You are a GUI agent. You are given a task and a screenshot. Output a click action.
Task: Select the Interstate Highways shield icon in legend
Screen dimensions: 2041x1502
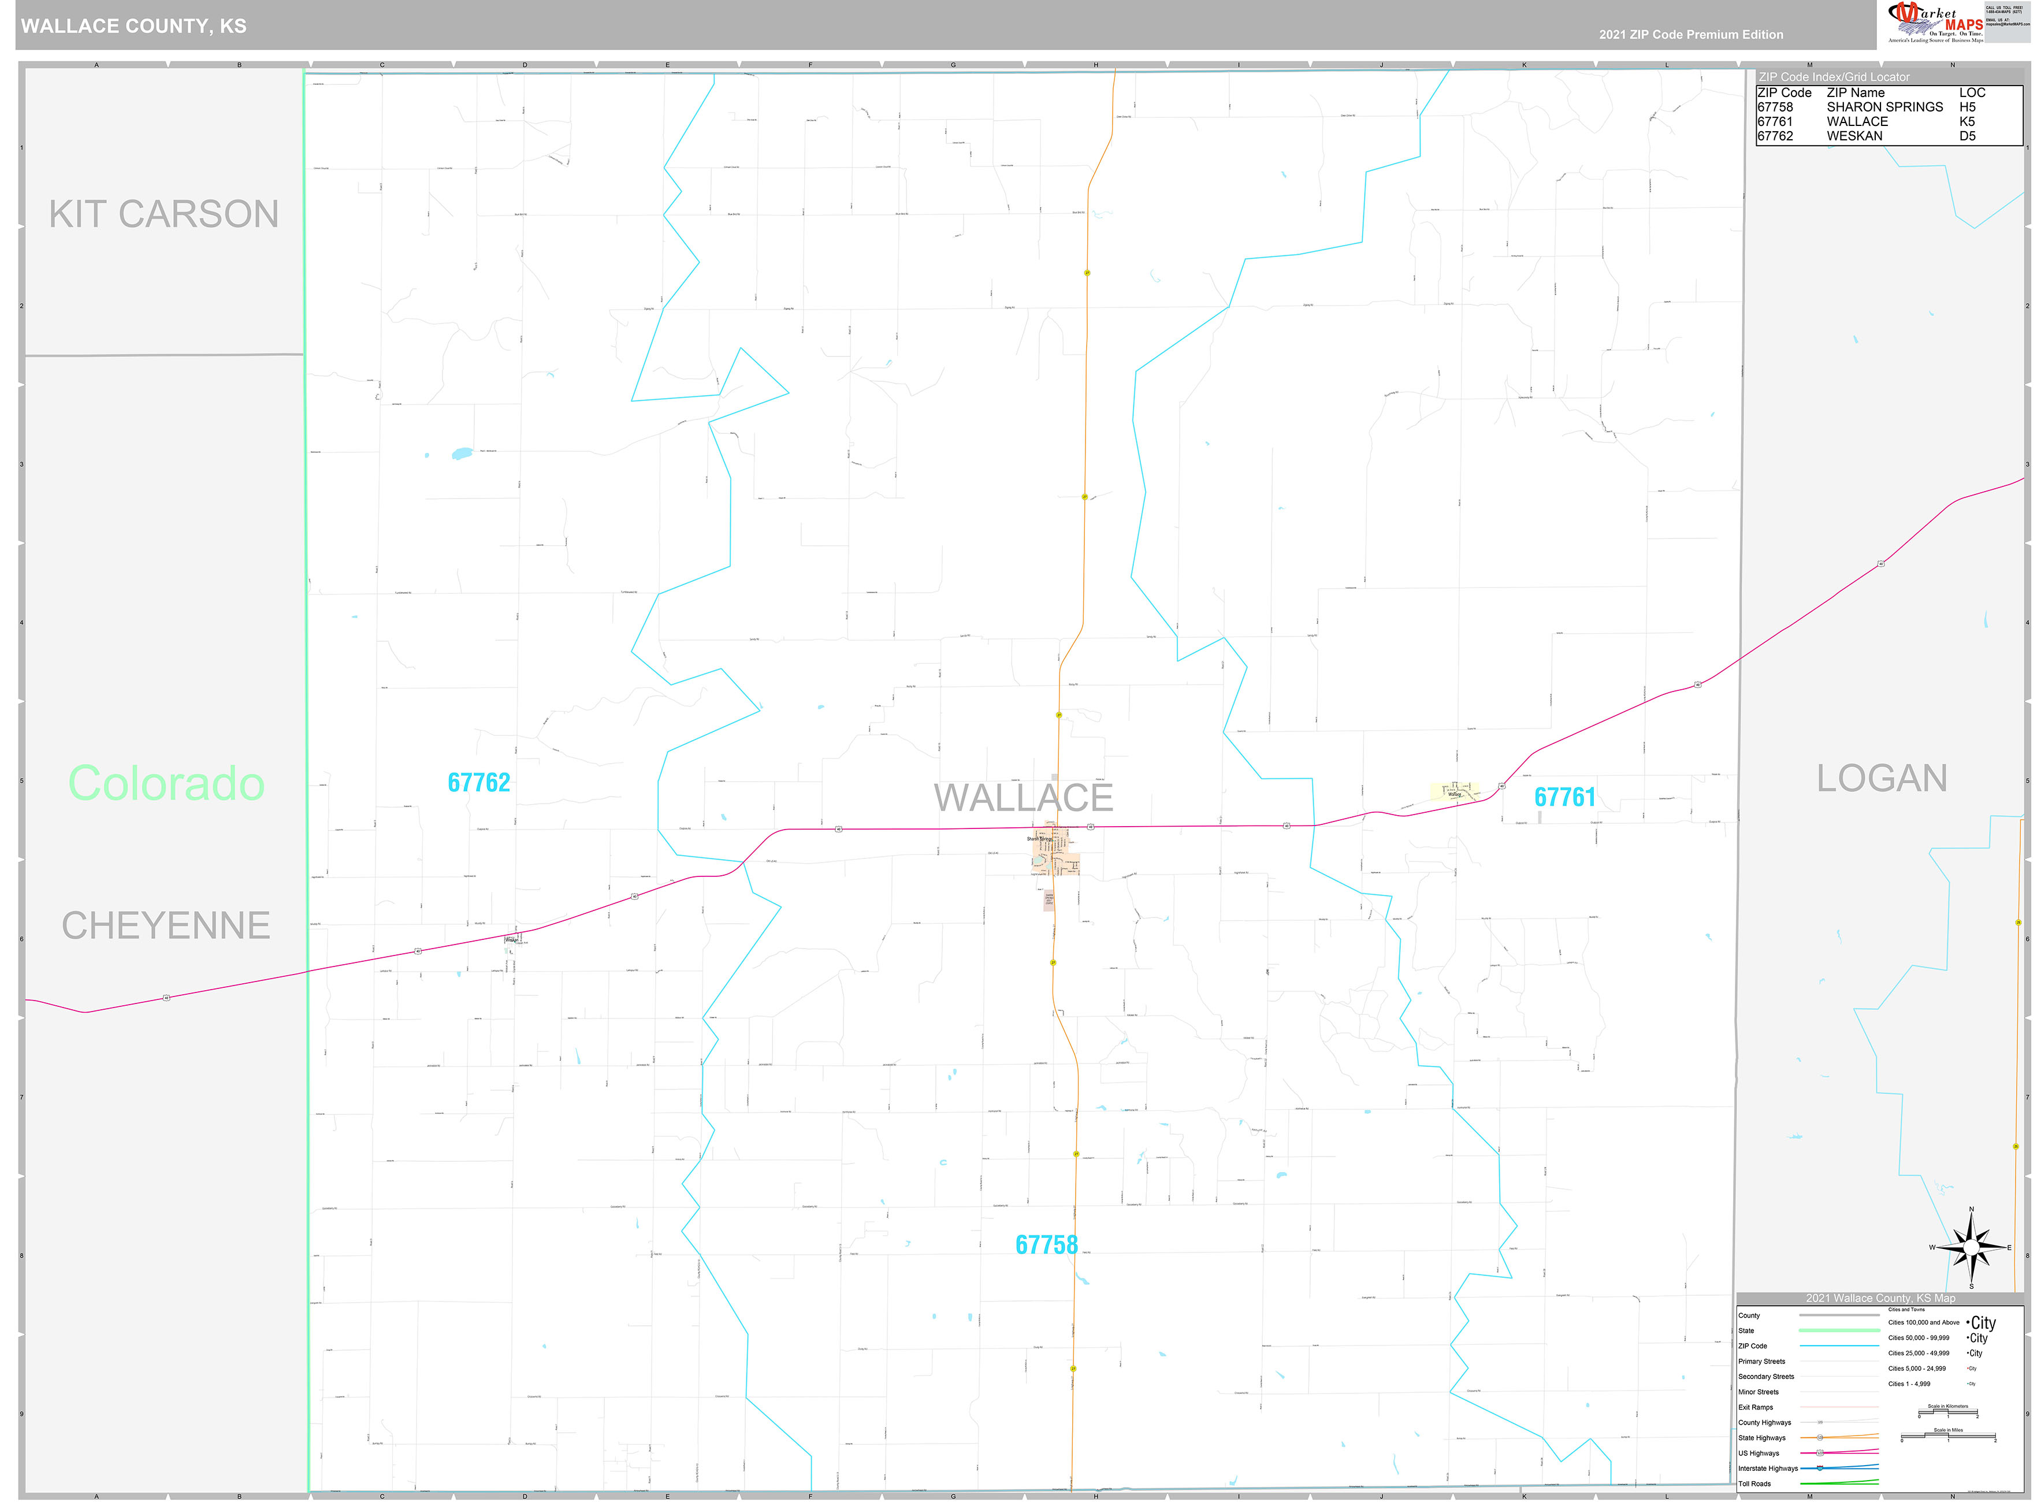pos(1819,1467)
